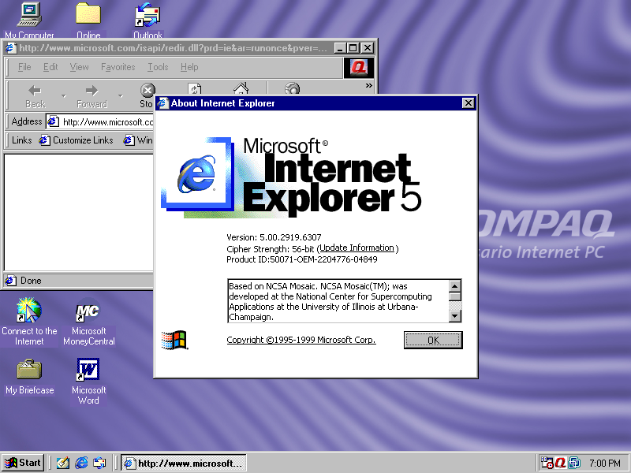The width and height of the screenshot is (631, 473).
Task: Click the Links toolbar label
Action: click(x=22, y=140)
